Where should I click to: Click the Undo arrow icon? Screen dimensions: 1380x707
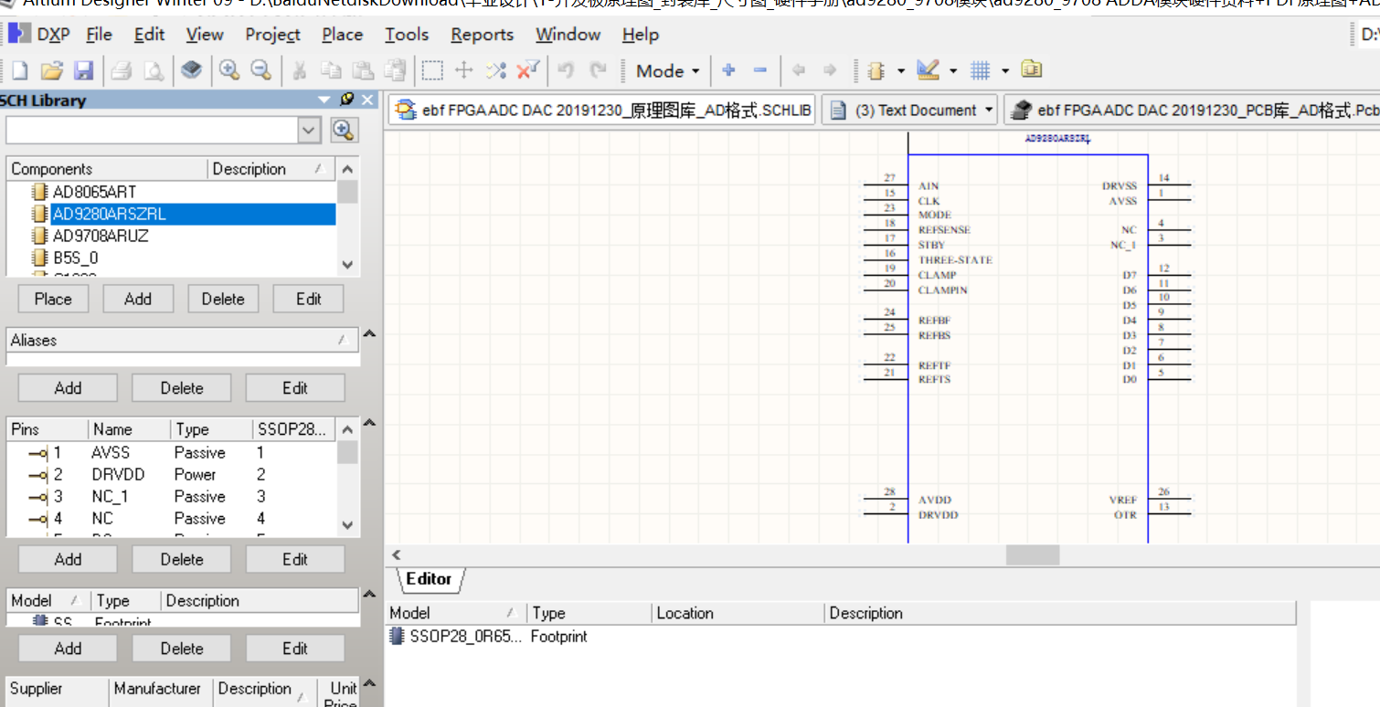[566, 70]
